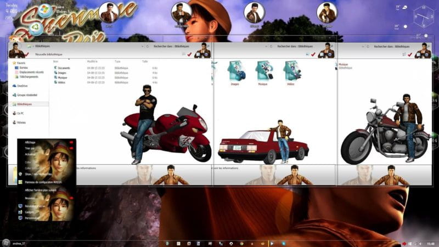Select Personnaliser from the context menu
The height and width of the screenshot is (247, 439).
pos(33,218)
